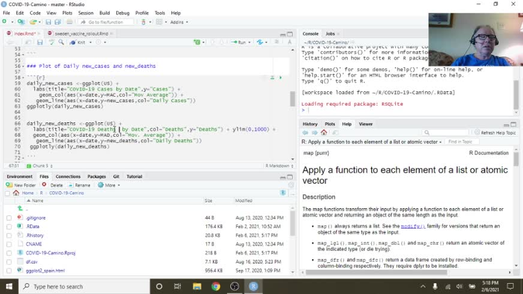523x294 pixels.
Task: Switch to the Viewer tab
Action: click(366, 124)
